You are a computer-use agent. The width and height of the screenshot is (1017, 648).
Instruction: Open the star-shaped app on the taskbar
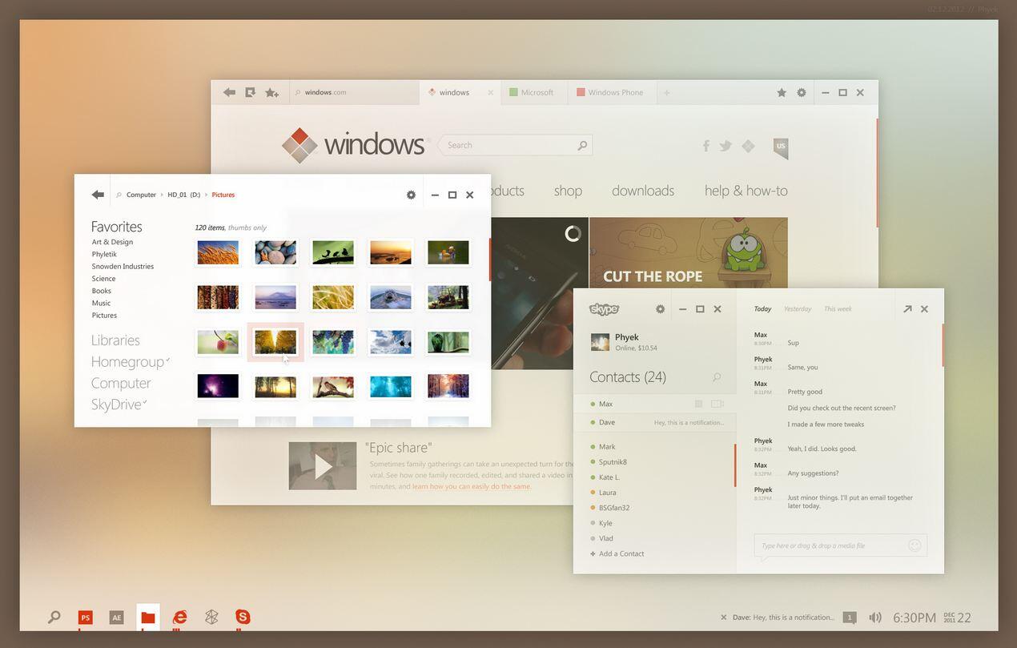click(211, 617)
